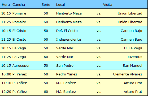Click the Def. El Cristo team cell
This screenshot has width=148, height=96.
67,31
